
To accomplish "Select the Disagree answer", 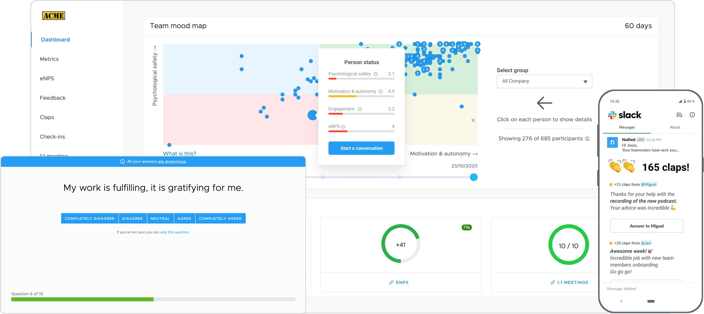I will point(132,219).
